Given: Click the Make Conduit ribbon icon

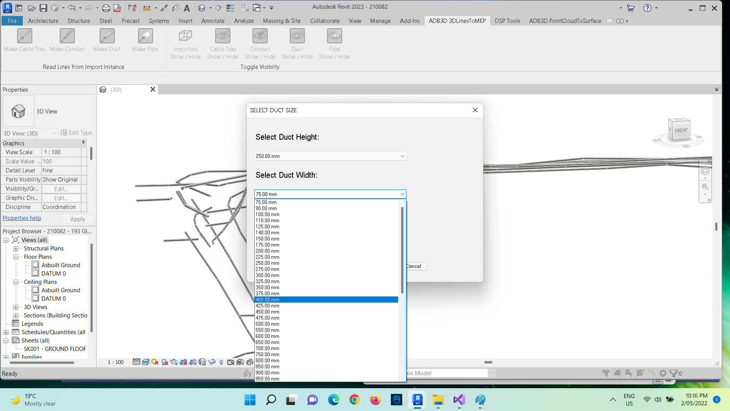Looking at the screenshot, I should click(x=67, y=37).
